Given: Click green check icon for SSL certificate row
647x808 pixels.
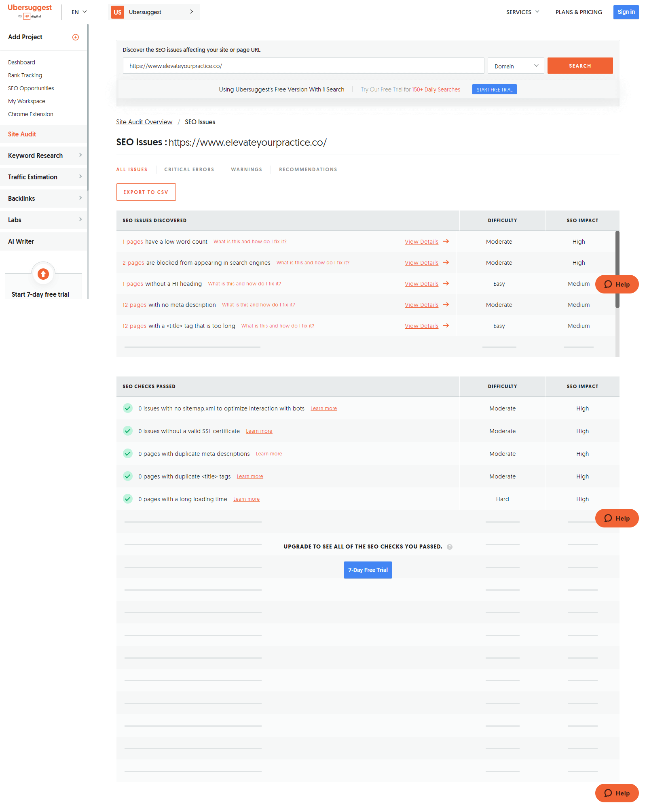Looking at the screenshot, I should click(x=128, y=431).
